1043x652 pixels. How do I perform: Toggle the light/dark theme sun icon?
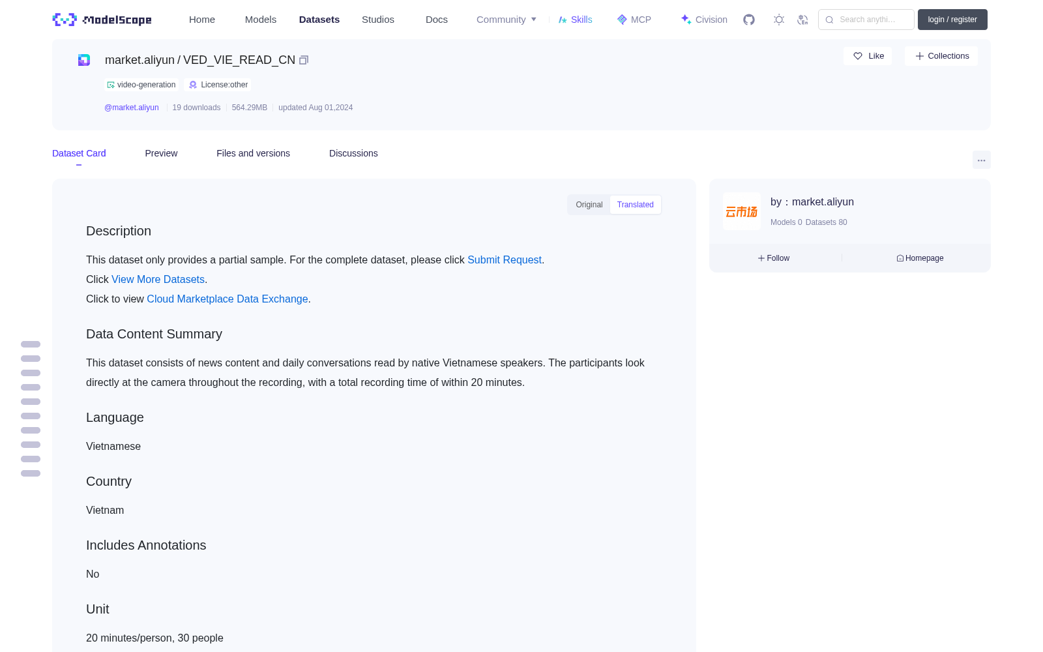pos(779,20)
